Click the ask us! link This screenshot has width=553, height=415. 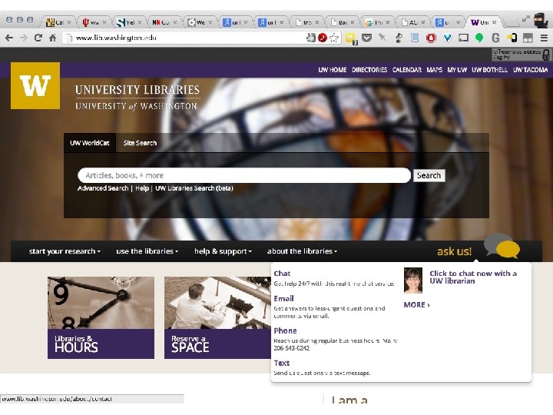454,251
